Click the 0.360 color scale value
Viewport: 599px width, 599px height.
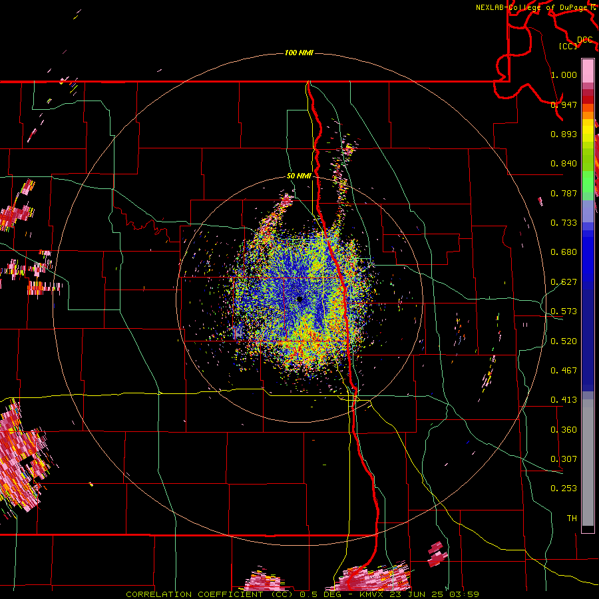point(564,430)
